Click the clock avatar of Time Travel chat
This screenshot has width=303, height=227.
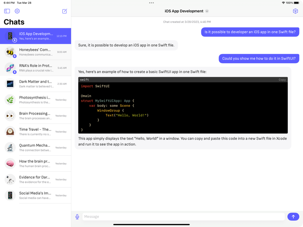point(10,131)
